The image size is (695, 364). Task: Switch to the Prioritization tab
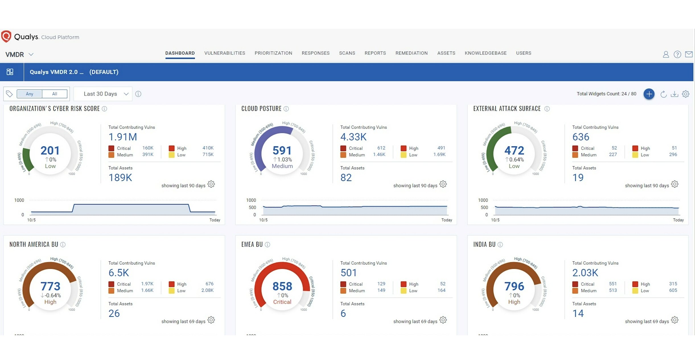point(273,53)
